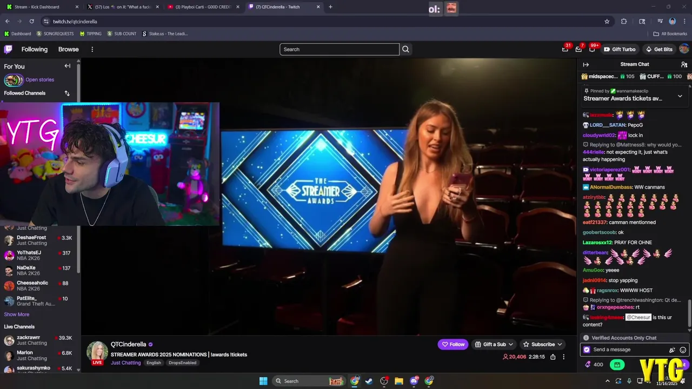
Task: Go to Following page
Action: point(35,49)
